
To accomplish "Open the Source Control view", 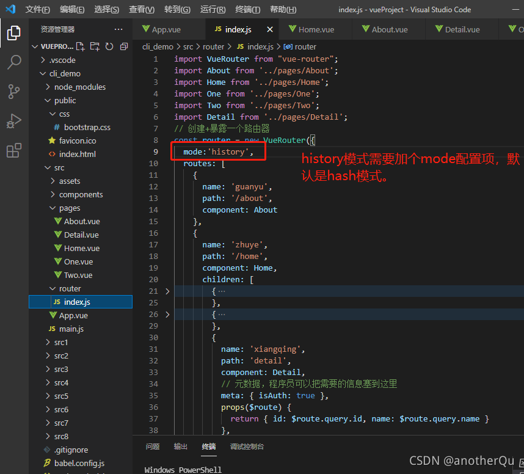I will (13, 92).
